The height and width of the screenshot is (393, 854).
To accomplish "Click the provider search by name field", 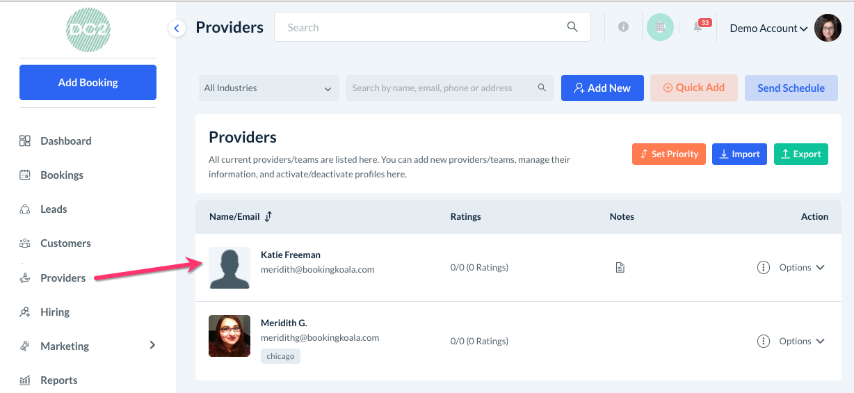I will point(441,88).
